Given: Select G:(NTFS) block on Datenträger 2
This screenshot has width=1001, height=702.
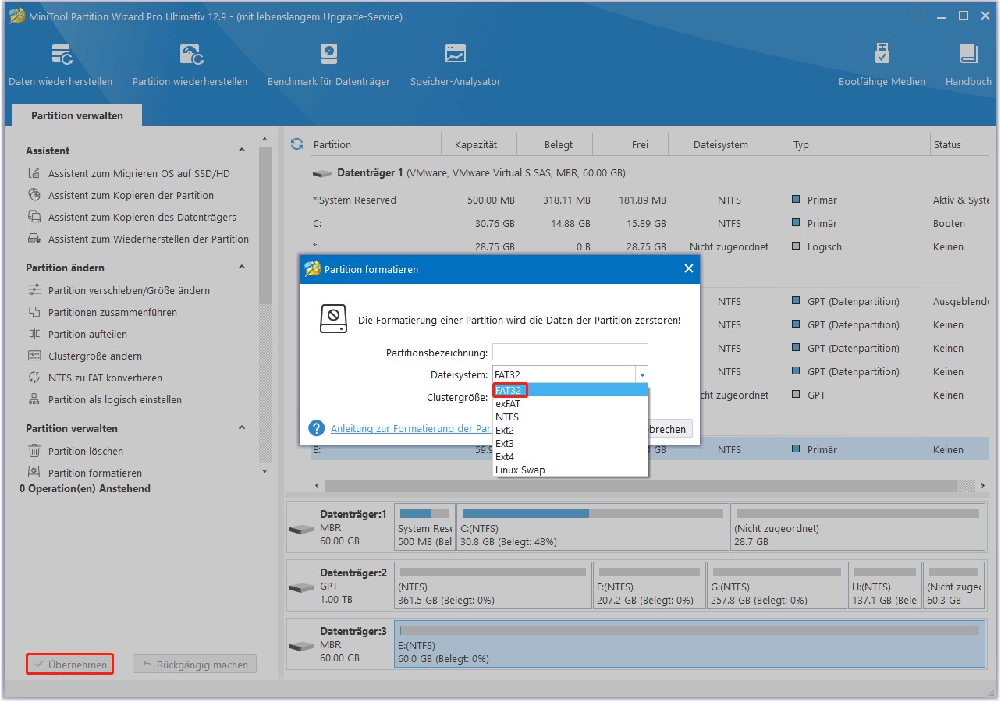Looking at the screenshot, I should click(776, 587).
